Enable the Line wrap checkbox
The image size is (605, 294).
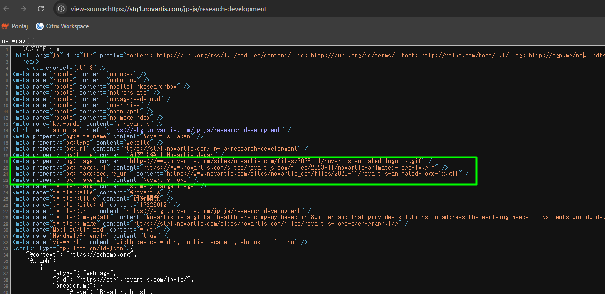(31, 41)
